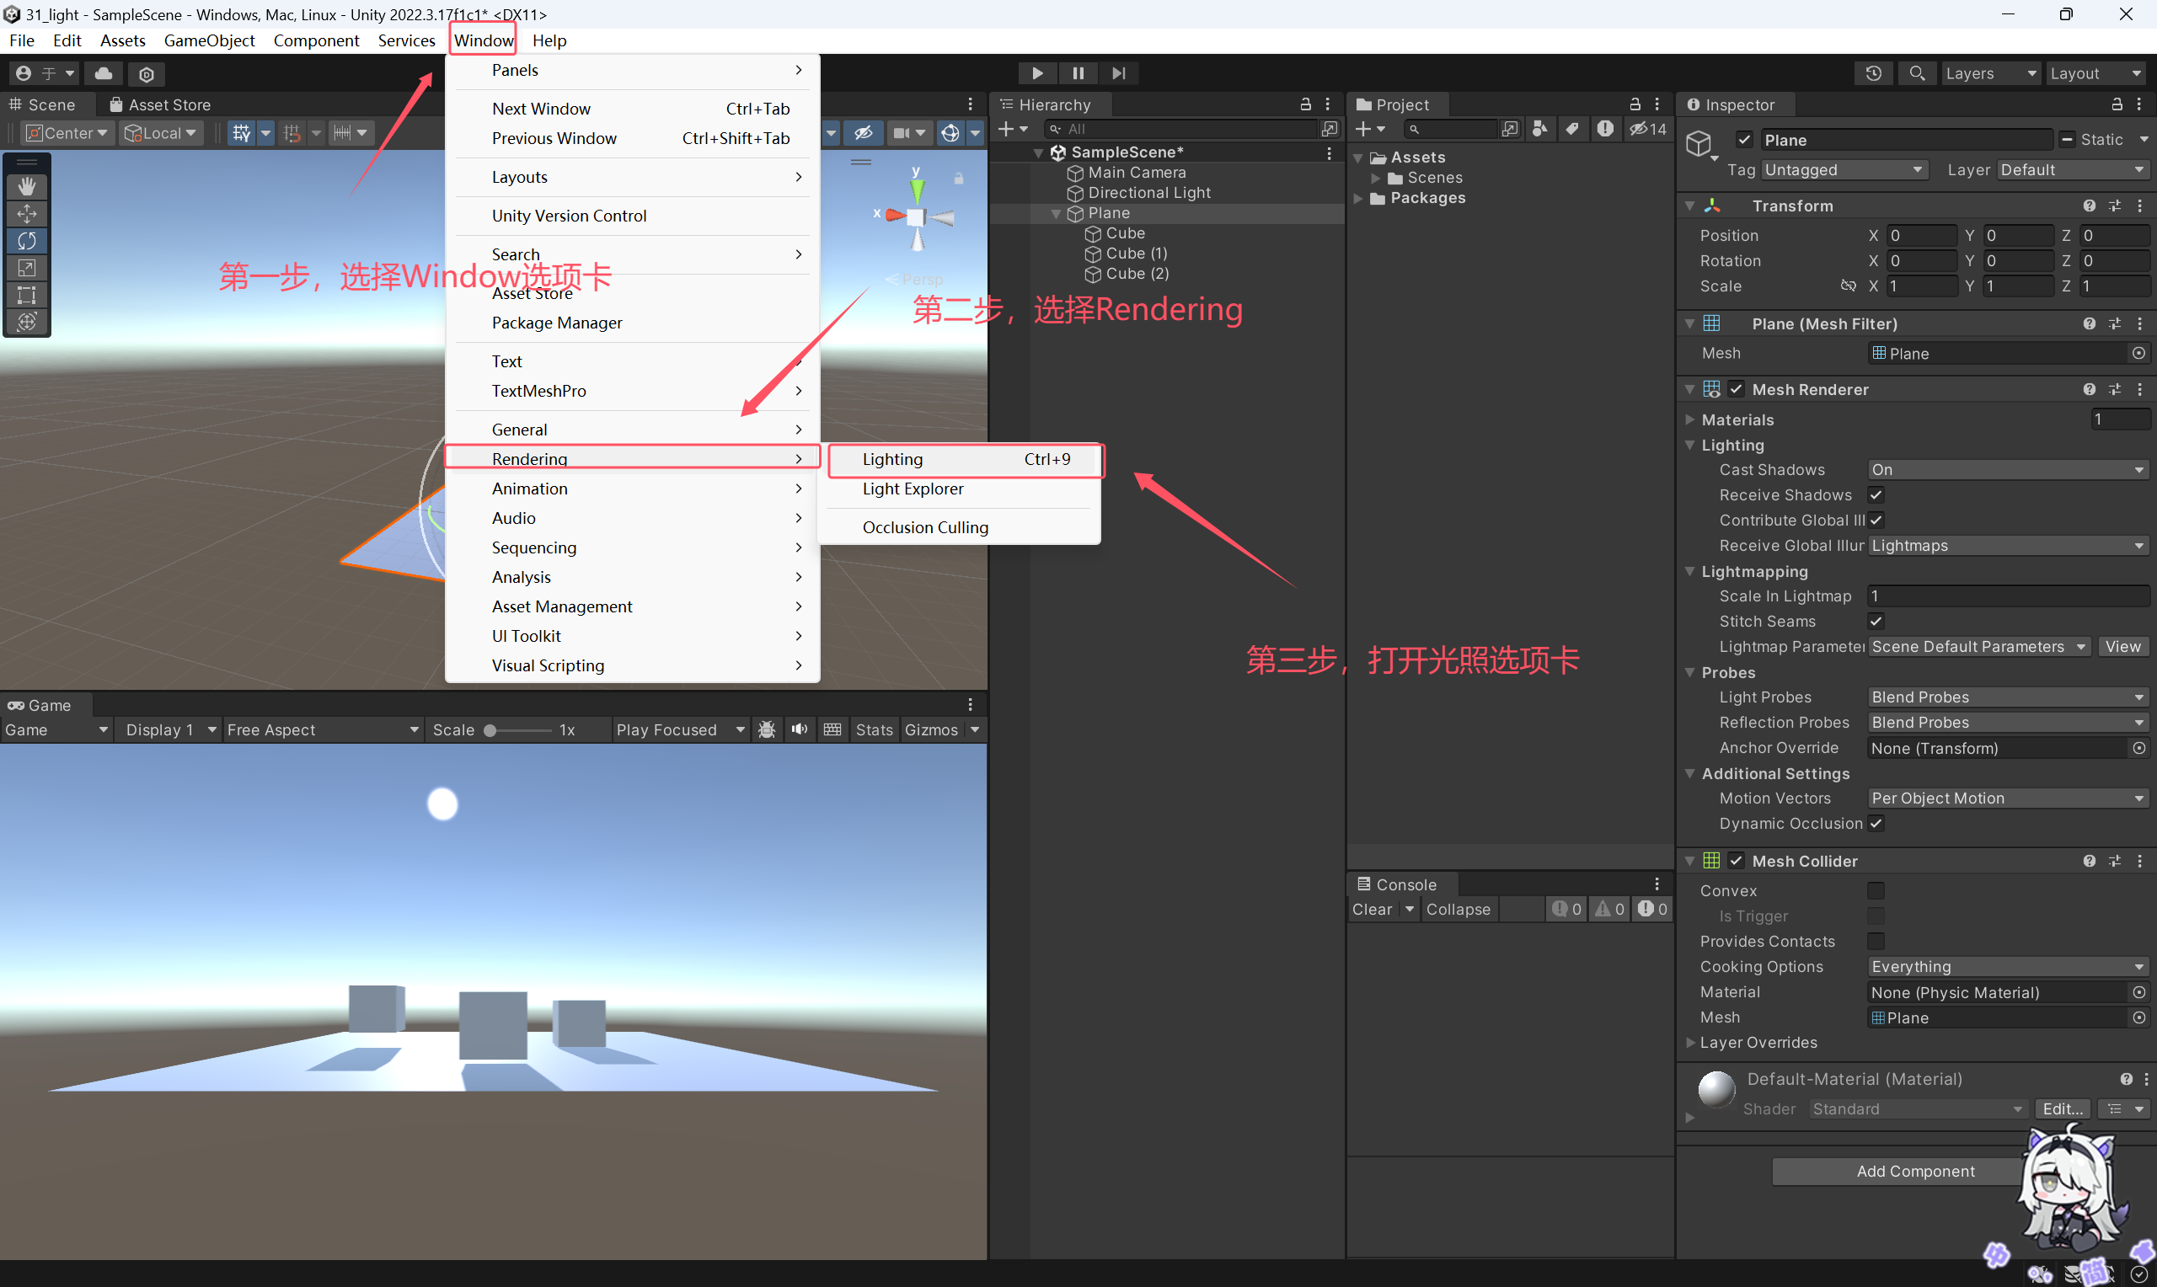
Task: Open the global Search icon
Action: click(x=1918, y=74)
